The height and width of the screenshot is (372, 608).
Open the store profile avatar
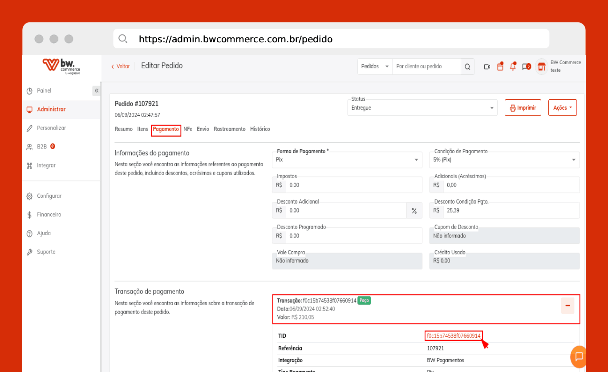pyautogui.click(x=541, y=67)
